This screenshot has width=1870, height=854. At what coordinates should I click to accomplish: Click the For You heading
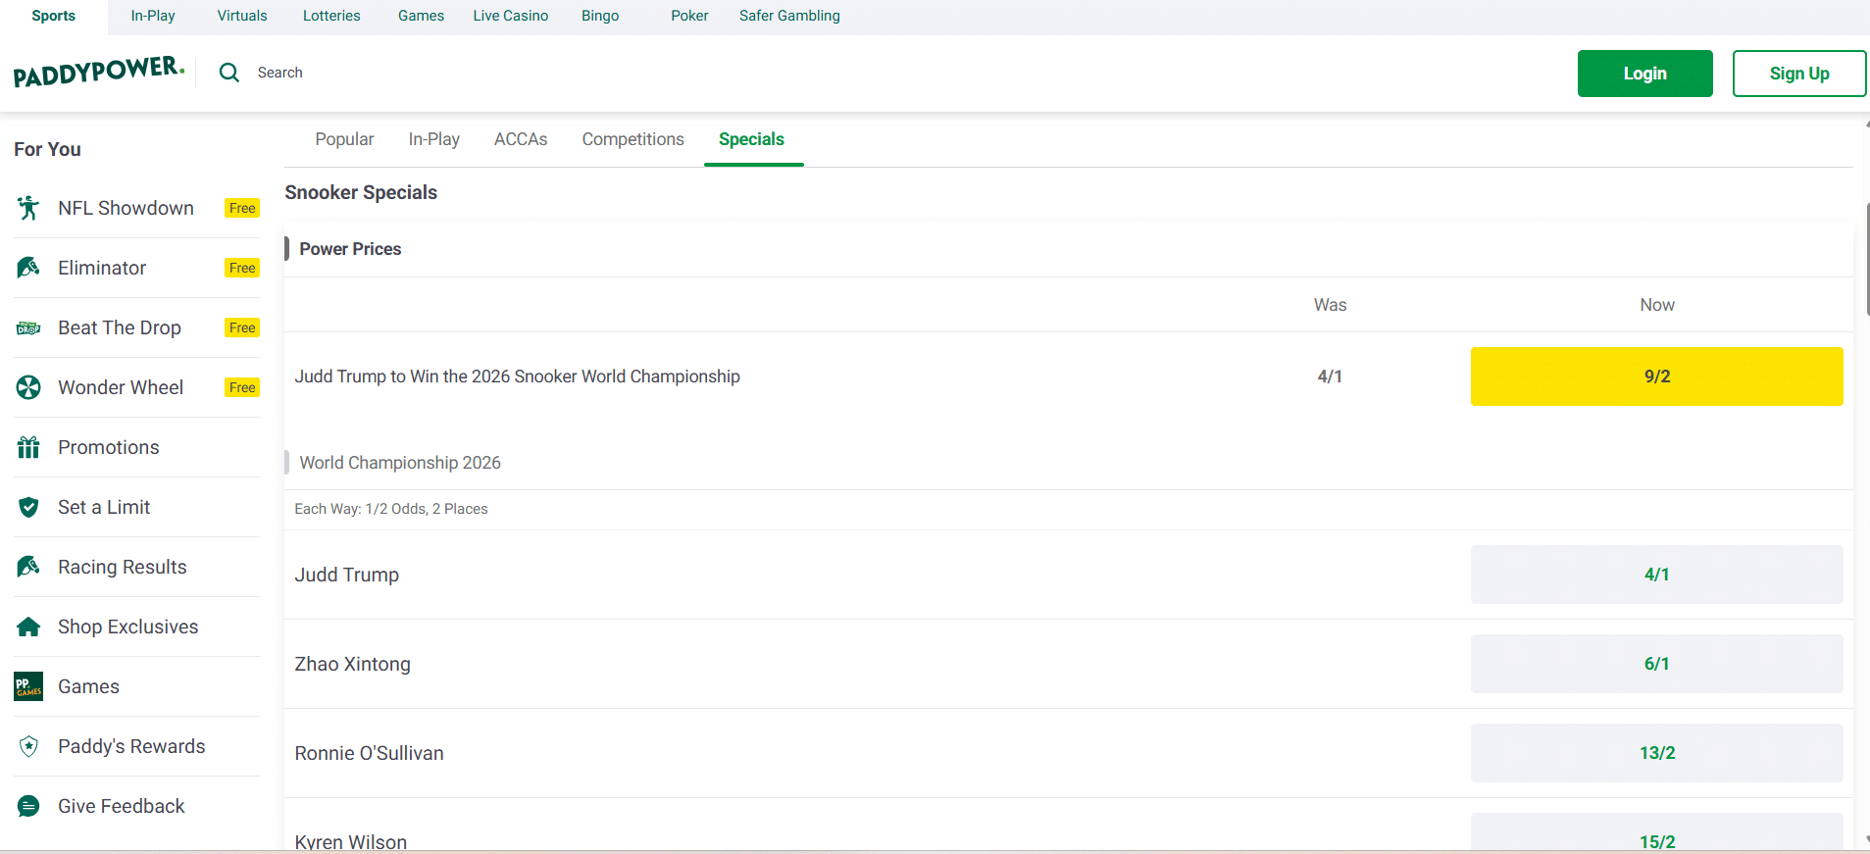[47, 149]
